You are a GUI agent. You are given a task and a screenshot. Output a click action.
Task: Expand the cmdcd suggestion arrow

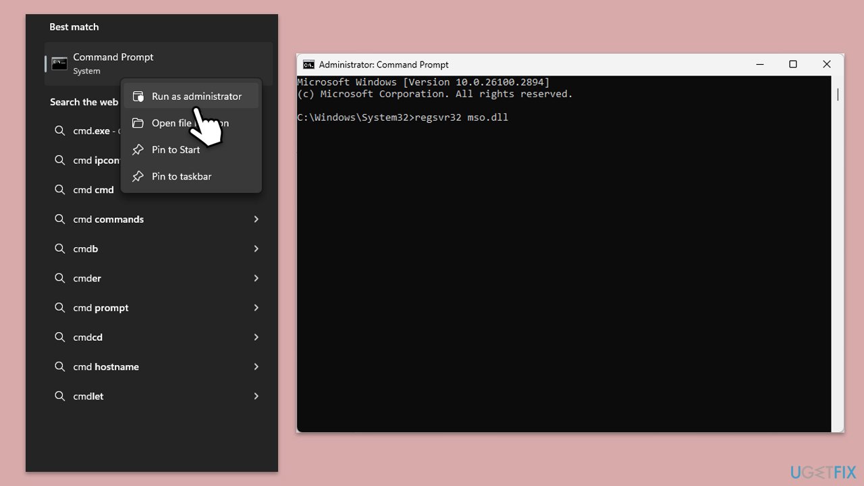tap(256, 337)
